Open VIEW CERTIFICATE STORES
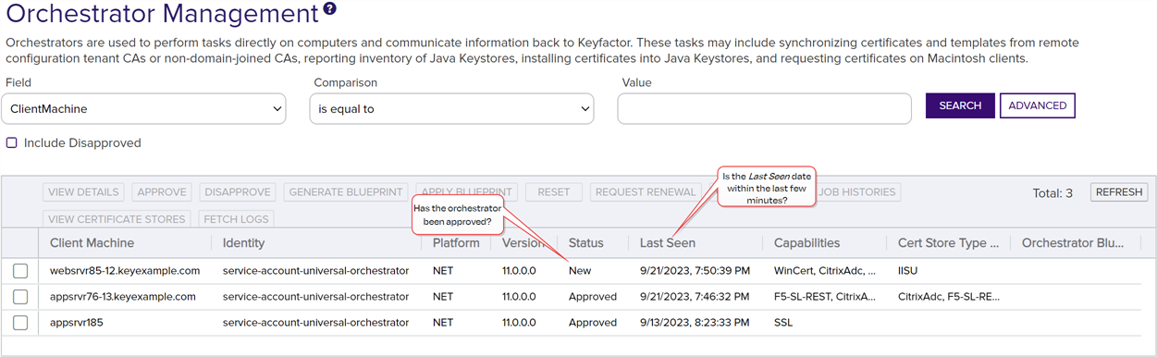The image size is (1157, 357). pos(117,219)
